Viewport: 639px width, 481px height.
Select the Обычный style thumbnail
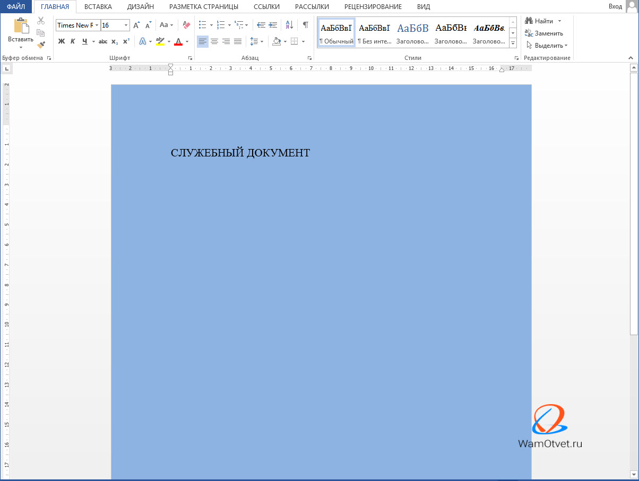[336, 33]
